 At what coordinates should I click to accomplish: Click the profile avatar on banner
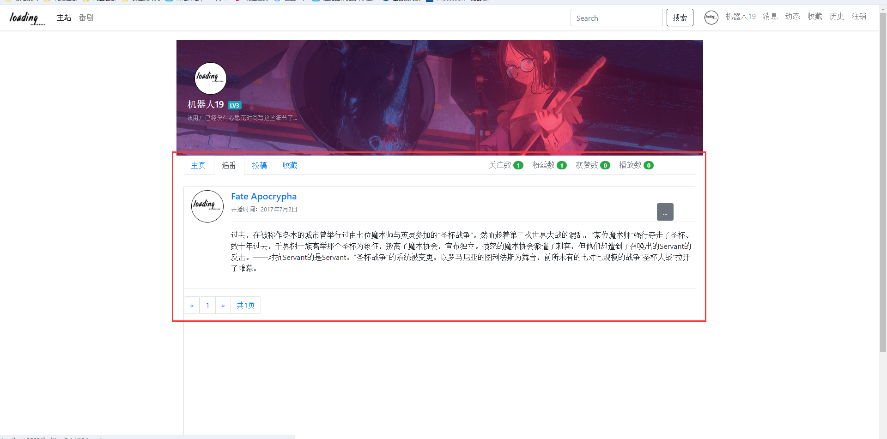[x=211, y=78]
